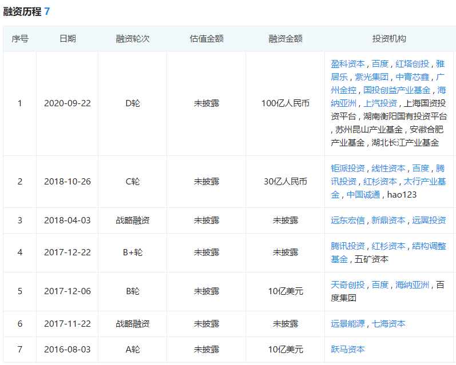Select the date 2020-09-22
456x365 pixels.
[x=68, y=103]
